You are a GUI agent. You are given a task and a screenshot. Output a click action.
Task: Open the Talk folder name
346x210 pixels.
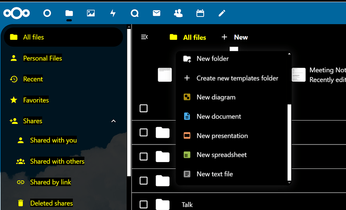[x=187, y=205]
